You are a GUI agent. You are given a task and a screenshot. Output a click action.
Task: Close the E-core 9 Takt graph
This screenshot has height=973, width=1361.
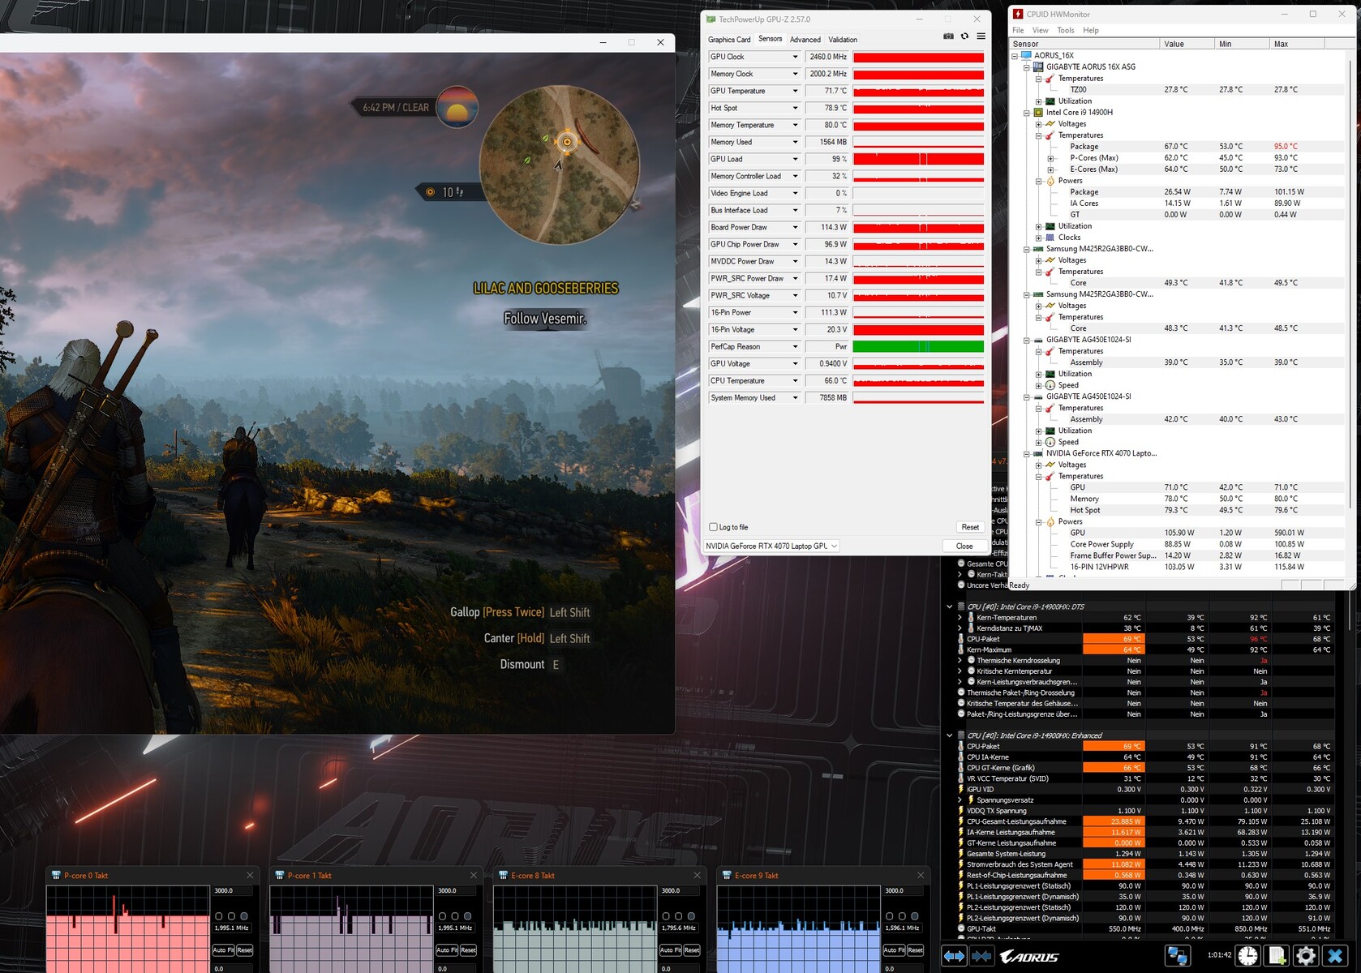(x=921, y=876)
